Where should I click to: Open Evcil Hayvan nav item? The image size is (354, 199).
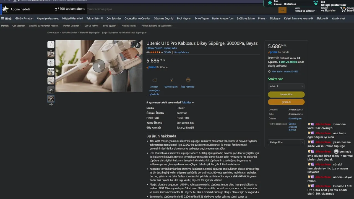tap(184, 19)
